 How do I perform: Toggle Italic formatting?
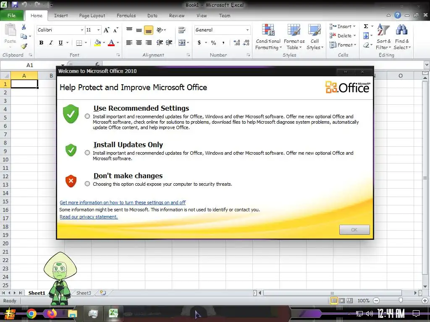pyautogui.click(x=51, y=43)
